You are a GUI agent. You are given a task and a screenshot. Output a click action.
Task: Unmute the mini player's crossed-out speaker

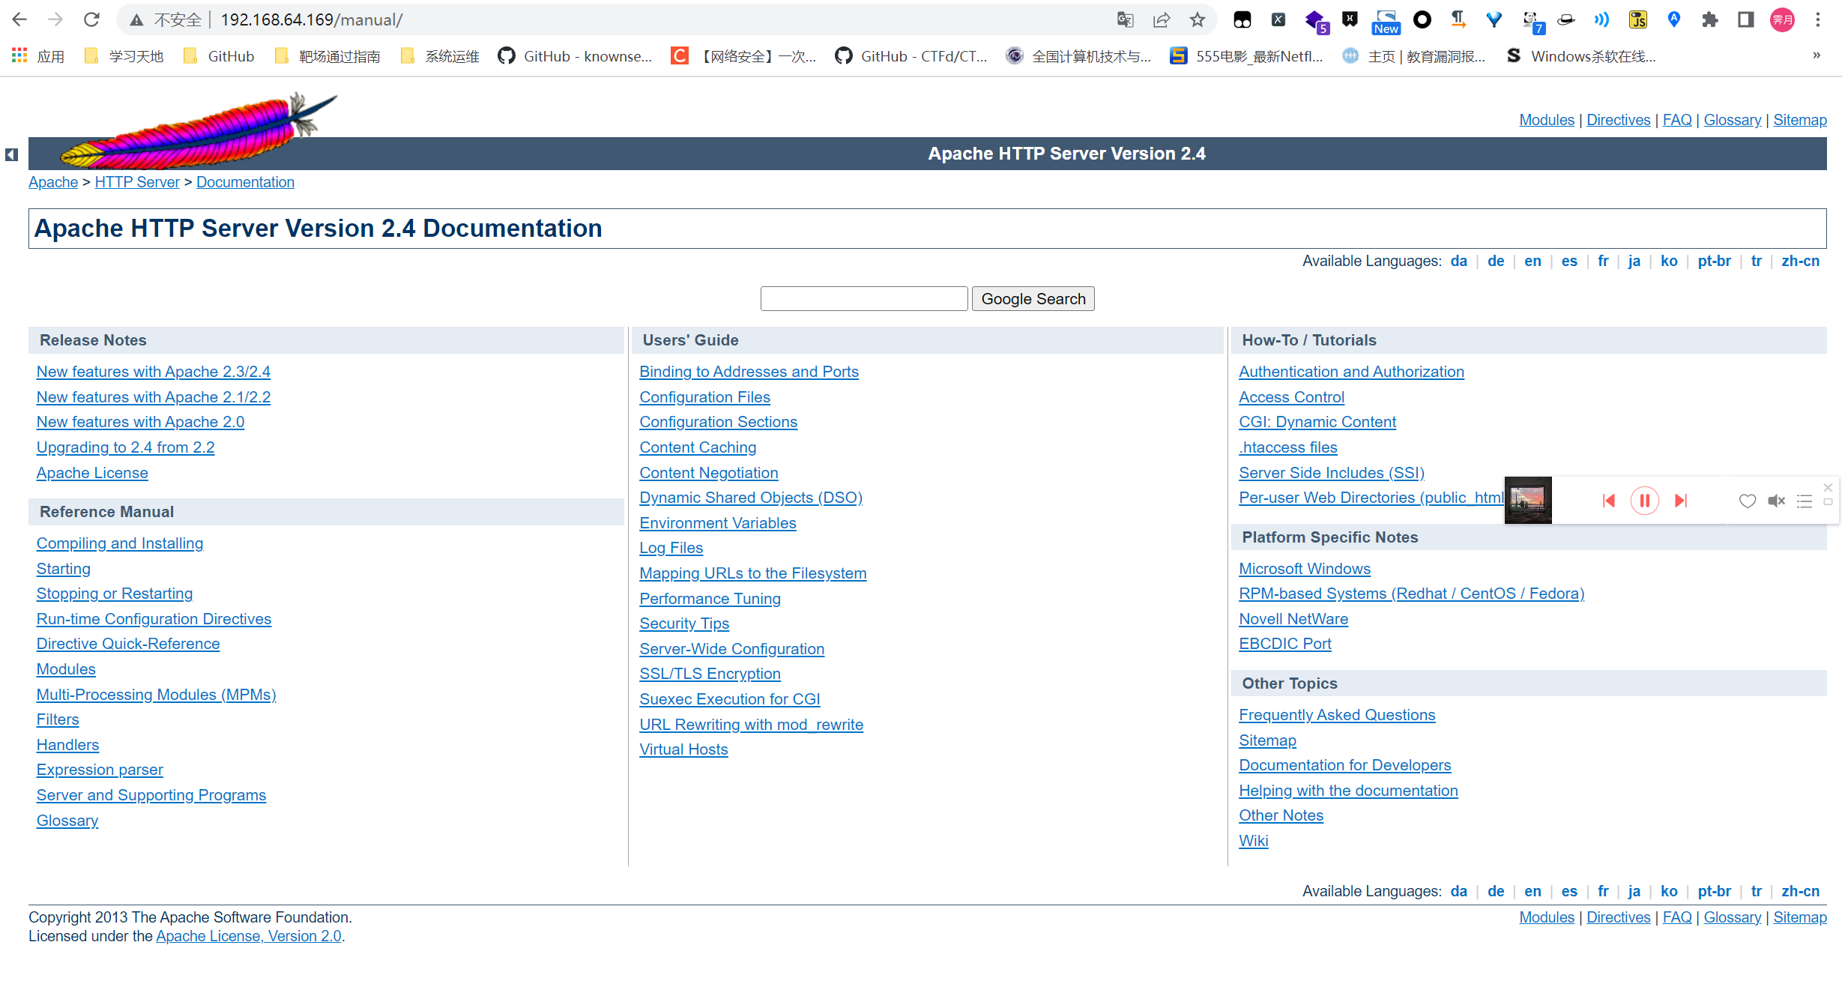click(x=1776, y=501)
